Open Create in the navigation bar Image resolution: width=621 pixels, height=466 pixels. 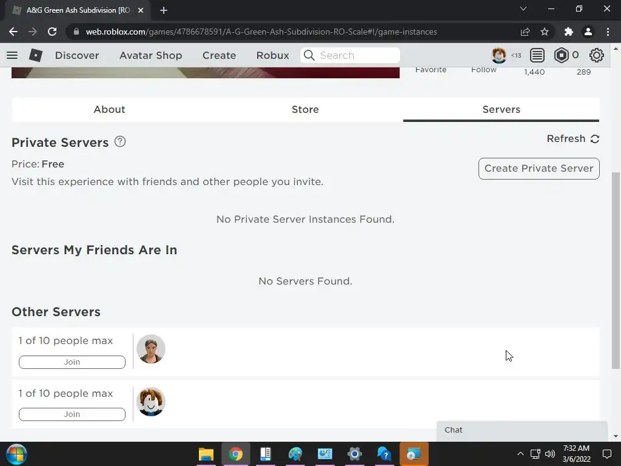click(x=219, y=55)
